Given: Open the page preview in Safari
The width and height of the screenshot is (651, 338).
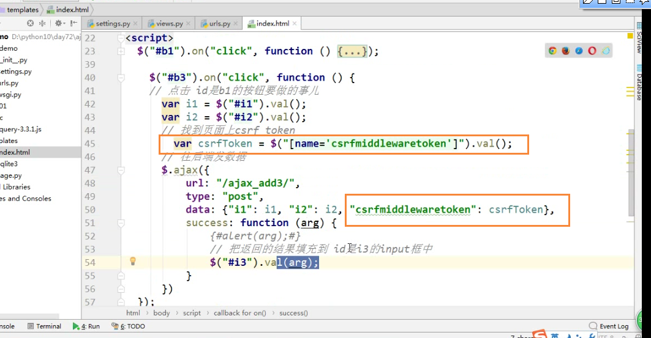Looking at the screenshot, I should (x=579, y=51).
